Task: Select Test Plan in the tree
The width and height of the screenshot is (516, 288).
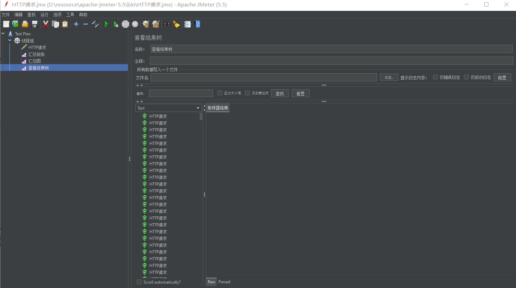Action: click(22, 34)
